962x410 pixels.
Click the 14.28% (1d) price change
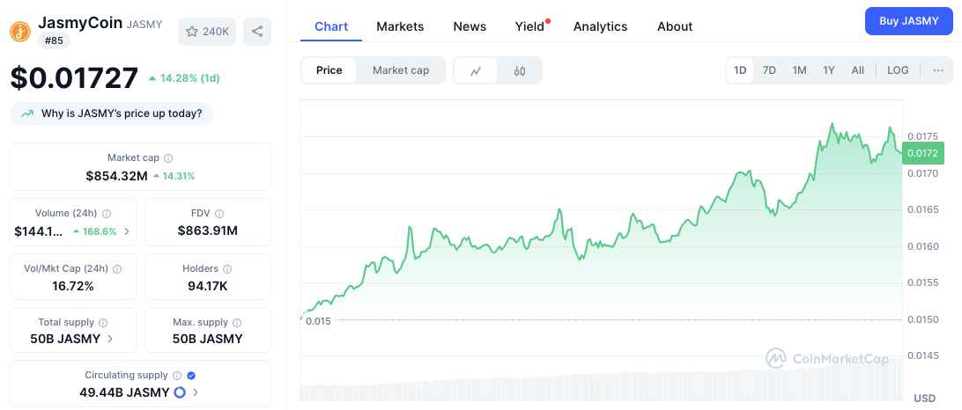pos(184,78)
